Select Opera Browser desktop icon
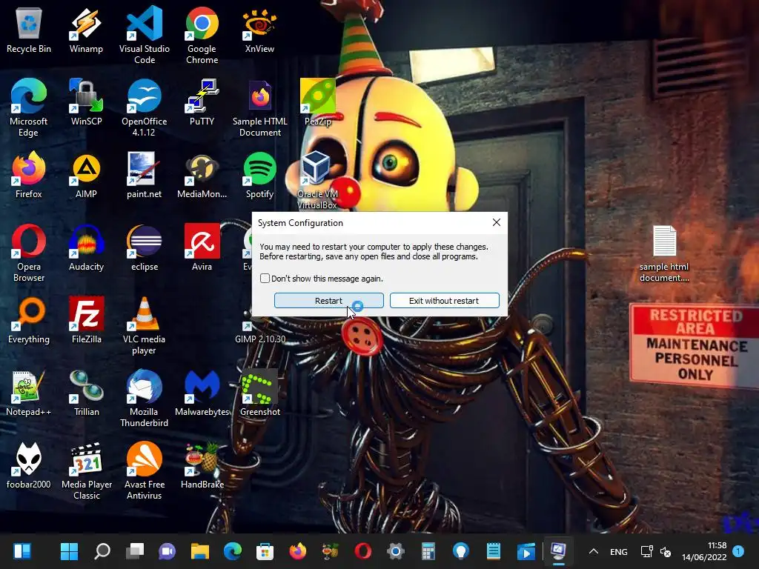Viewport: 759px width, 569px height. coord(29,253)
